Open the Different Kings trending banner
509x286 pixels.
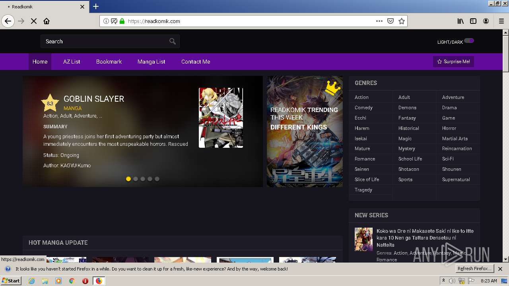point(305,131)
